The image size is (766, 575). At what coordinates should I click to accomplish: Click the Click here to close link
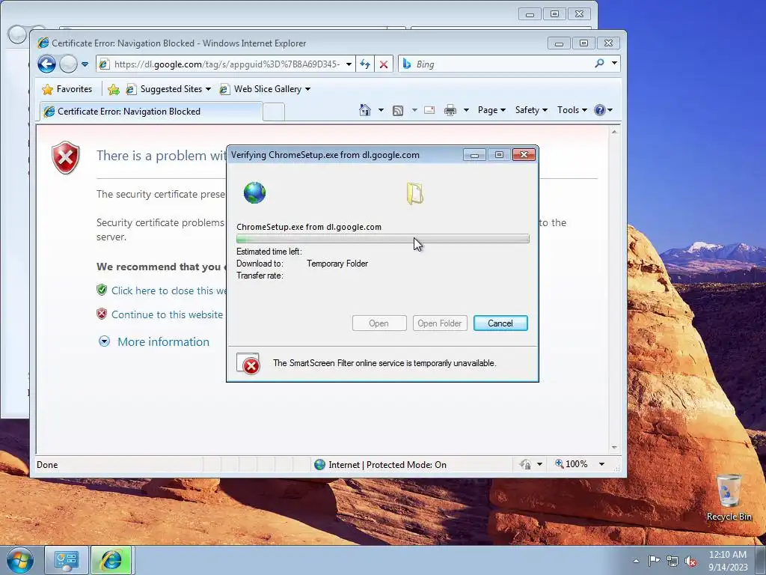pyautogui.click(x=168, y=290)
